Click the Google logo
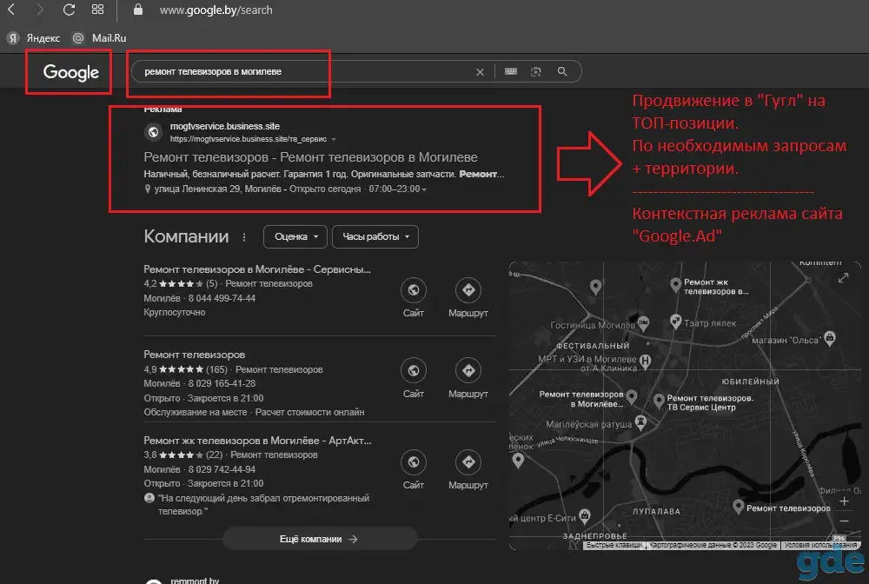 (71, 72)
